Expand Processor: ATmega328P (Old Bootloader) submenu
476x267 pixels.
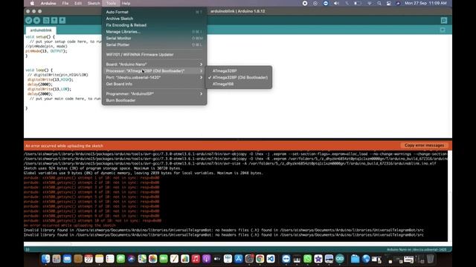point(154,71)
